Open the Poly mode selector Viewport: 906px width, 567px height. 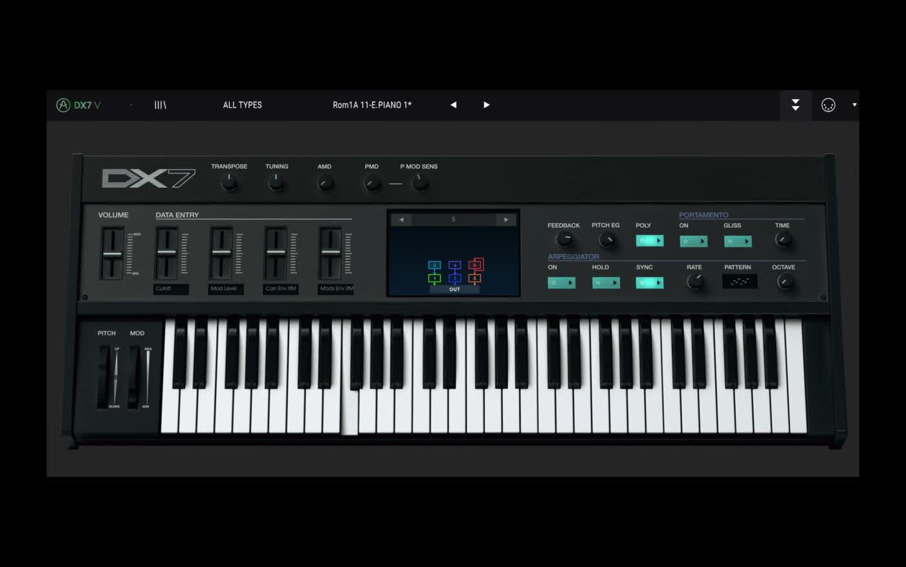(x=649, y=241)
